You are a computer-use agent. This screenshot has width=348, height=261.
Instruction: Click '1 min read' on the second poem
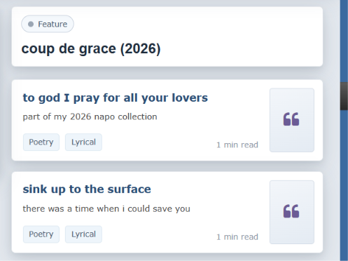pos(237,237)
